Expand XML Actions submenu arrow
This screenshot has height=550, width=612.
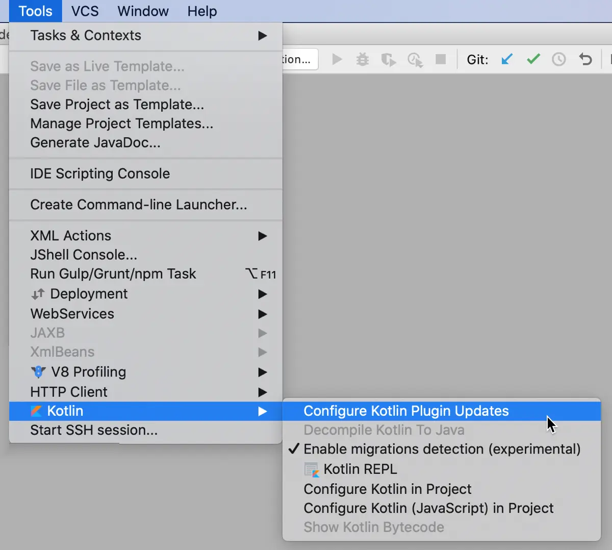click(263, 236)
